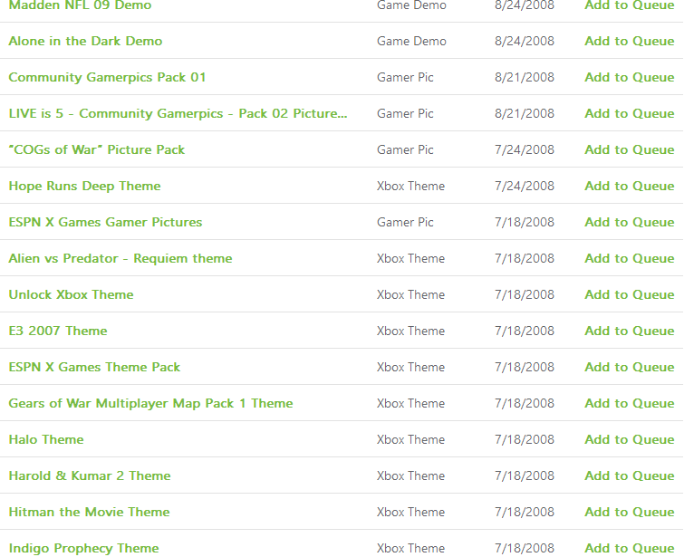This screenshot has height=557, width=694.
Task: Select 7/24/2008 date in COGs of War row
Action: click(x=525, y=150)
